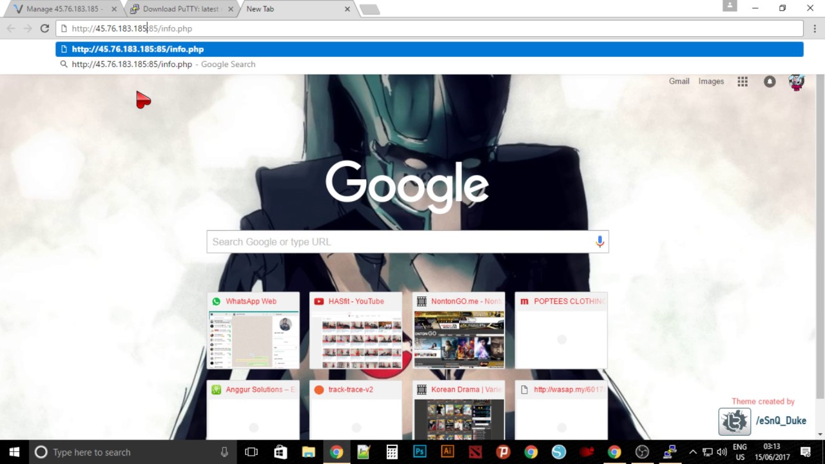Open the Google account avatar
Screen dimensions: 825x464
[x=797, y=82]
